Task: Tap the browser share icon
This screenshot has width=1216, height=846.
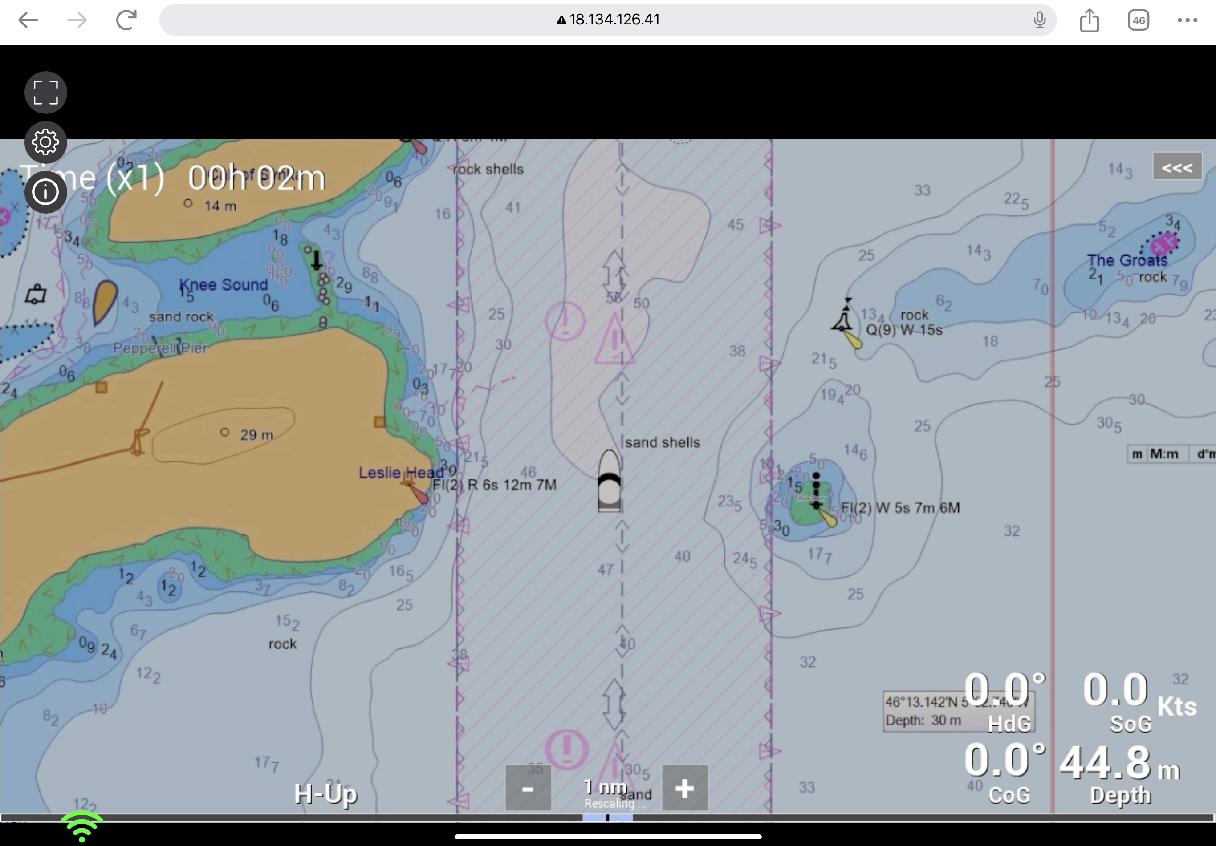Action: click(1089, 20)
